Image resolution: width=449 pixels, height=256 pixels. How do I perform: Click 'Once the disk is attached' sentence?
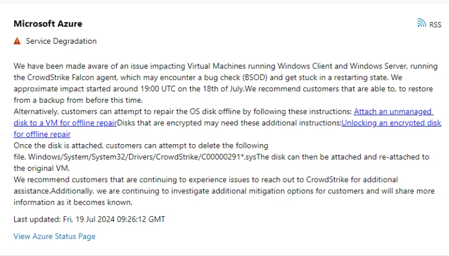click(x=141, y=146)
